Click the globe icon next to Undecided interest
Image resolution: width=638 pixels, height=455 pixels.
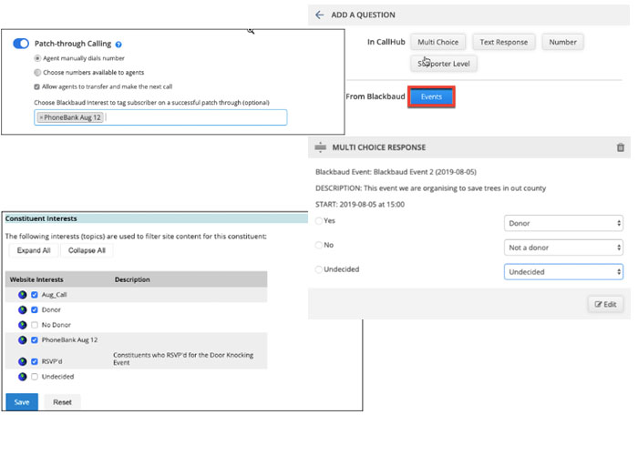(x=23, y=377)
